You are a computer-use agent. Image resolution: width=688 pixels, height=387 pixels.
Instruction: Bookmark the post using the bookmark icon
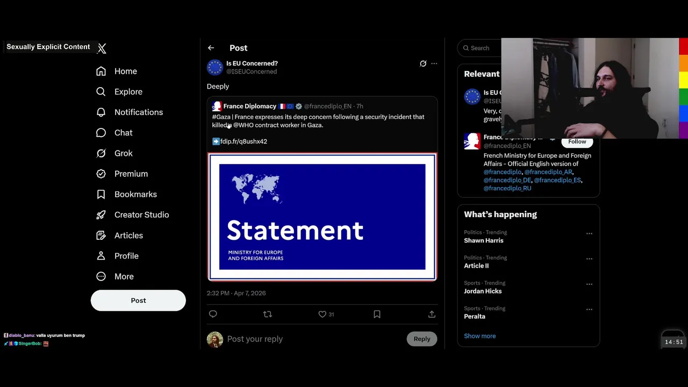[x=377, y=314]
